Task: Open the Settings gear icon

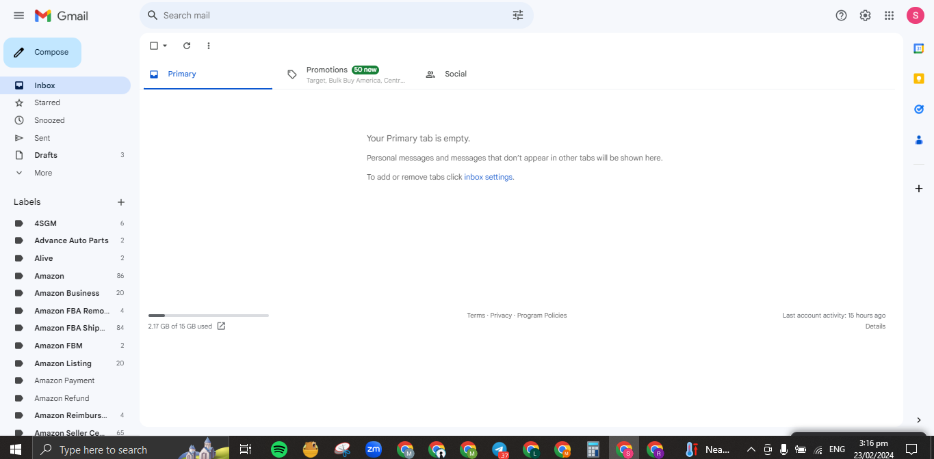Action: click(866, 15)
